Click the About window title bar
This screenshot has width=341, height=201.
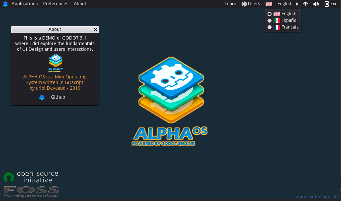click(x=55, y=29)
